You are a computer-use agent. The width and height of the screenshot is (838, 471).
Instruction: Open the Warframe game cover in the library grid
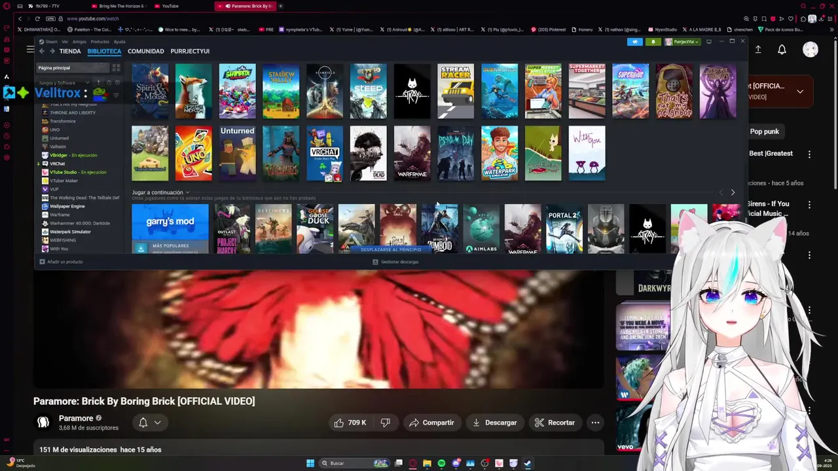click(412, 153)
